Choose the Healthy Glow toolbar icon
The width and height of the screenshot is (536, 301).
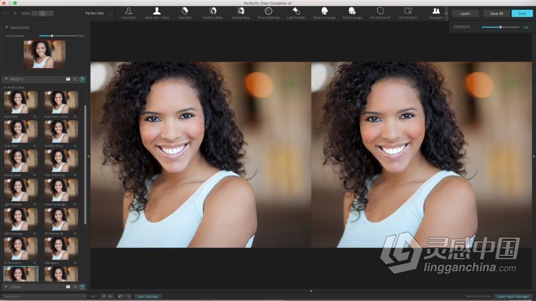tap(212, 13)
